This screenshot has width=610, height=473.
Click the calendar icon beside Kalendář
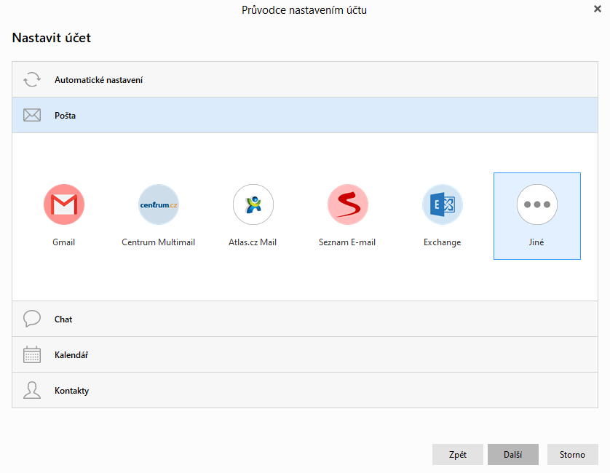click(32, 354)
